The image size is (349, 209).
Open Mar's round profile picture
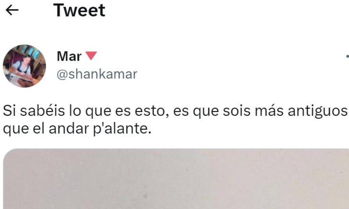pos(24,66)
